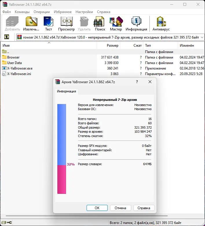Launch the Мастер wizard icon
205x226 pixels.
pyautogui.click(x=116, y=21)
